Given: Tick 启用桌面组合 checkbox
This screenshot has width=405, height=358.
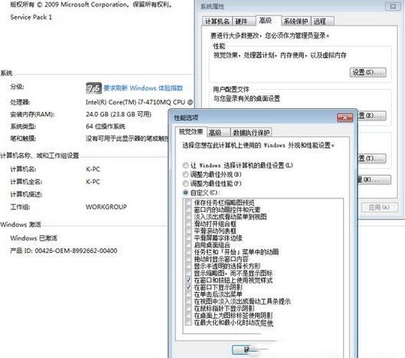Looking at the screenshot, I should pos(188,245).
